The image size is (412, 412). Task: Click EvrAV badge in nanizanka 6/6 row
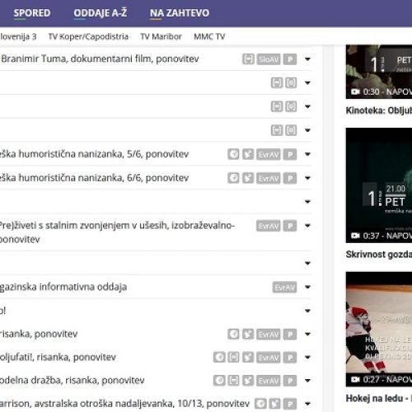click(x=269, y=178)
